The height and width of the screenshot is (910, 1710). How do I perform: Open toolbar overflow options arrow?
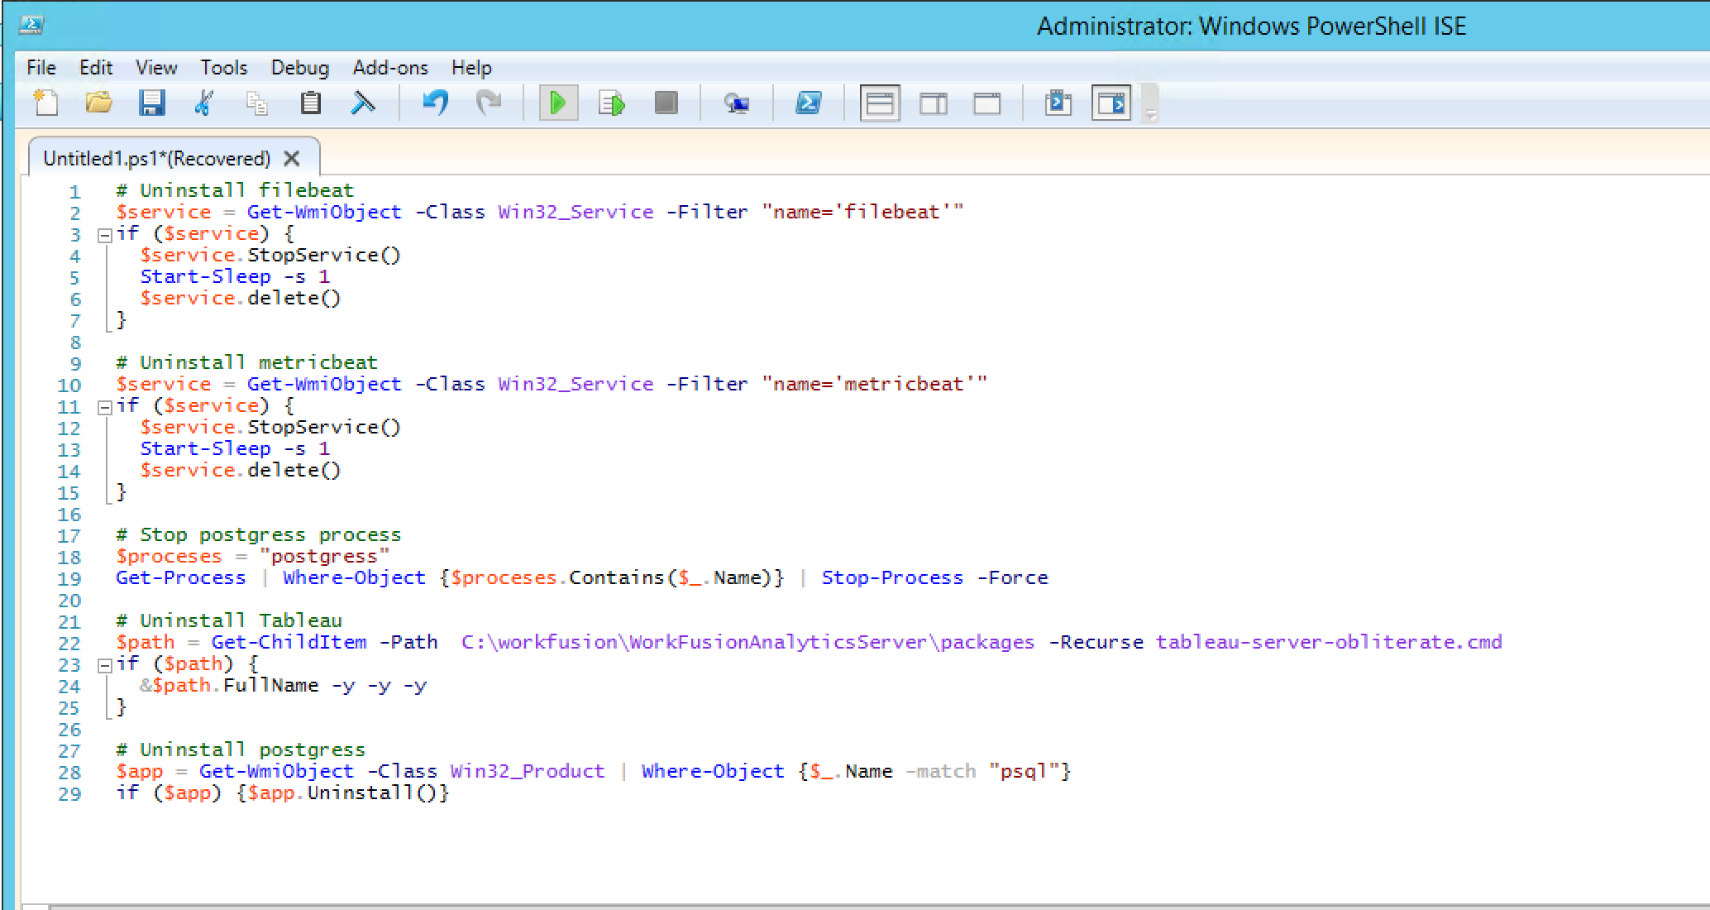1149,105
